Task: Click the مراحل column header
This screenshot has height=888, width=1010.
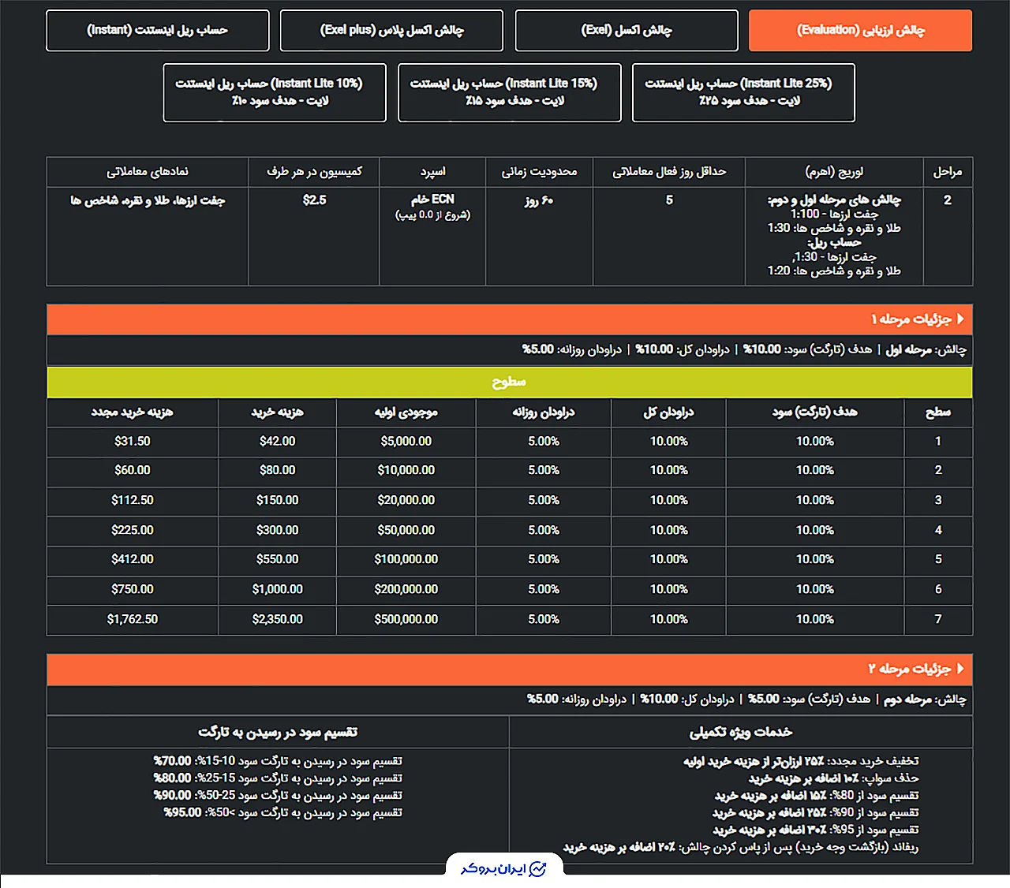Action: tap(947, 172)
